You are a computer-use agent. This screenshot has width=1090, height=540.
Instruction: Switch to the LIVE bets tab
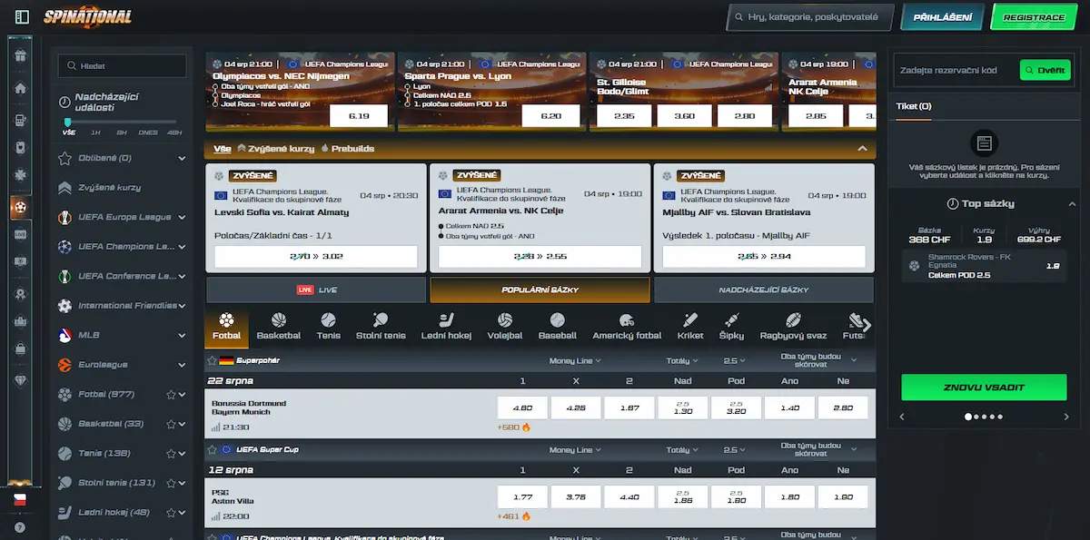[x=316, y=290]
